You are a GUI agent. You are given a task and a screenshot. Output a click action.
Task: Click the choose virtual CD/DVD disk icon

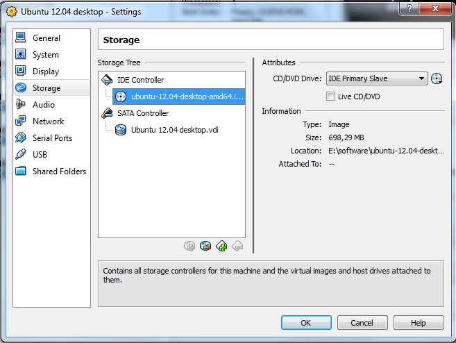coord(437,78)
